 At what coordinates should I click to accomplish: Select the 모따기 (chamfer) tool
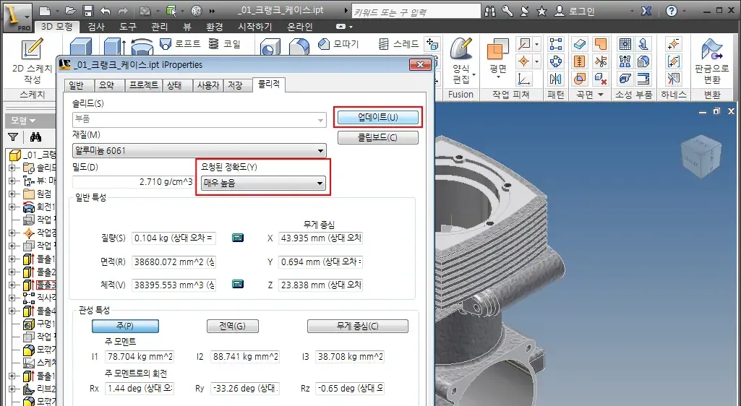click(338, 44)
